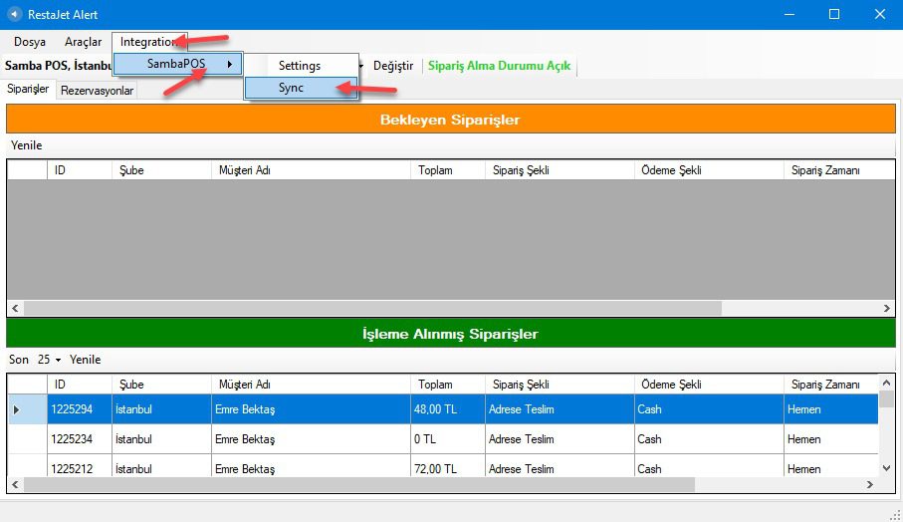
Task: Click the back arrow icon in title bar
Action: [14, 14]
